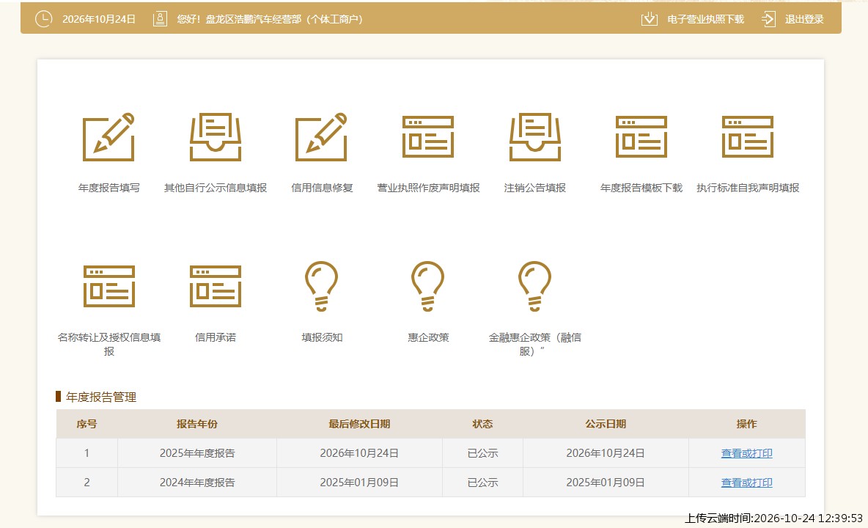Select the 2024年年度报告 table cell
The height and width of the screenshot is (528, 868).
click(197, 483)
